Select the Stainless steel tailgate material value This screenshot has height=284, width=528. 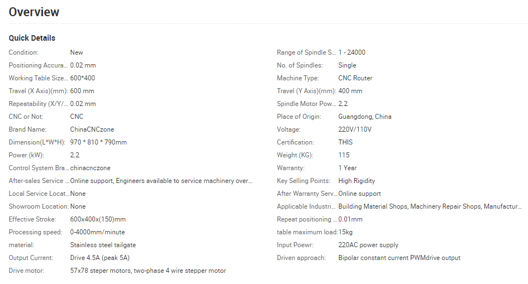click(x=103, y=245)
